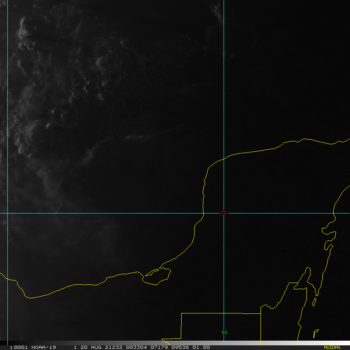Click the 10001 frame number in footer

coord(17,347)
